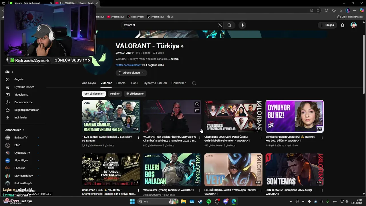Toggle system tray microphone icon

(328, 201)
